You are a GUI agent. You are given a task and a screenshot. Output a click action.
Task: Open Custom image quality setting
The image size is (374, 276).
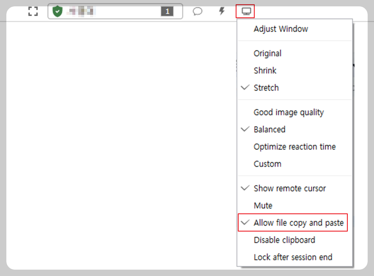294,164
